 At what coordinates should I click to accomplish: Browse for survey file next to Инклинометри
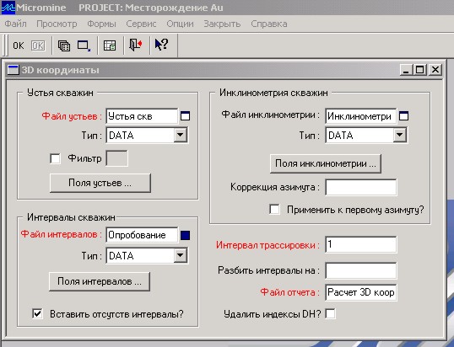(x=404, y=116)
